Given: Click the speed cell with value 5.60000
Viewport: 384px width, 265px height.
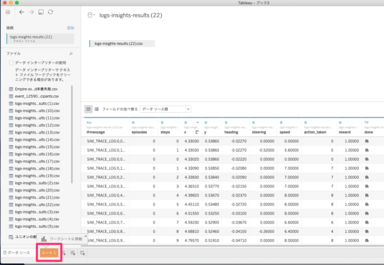Looking at the screenshot, I should tap(292, 150).
